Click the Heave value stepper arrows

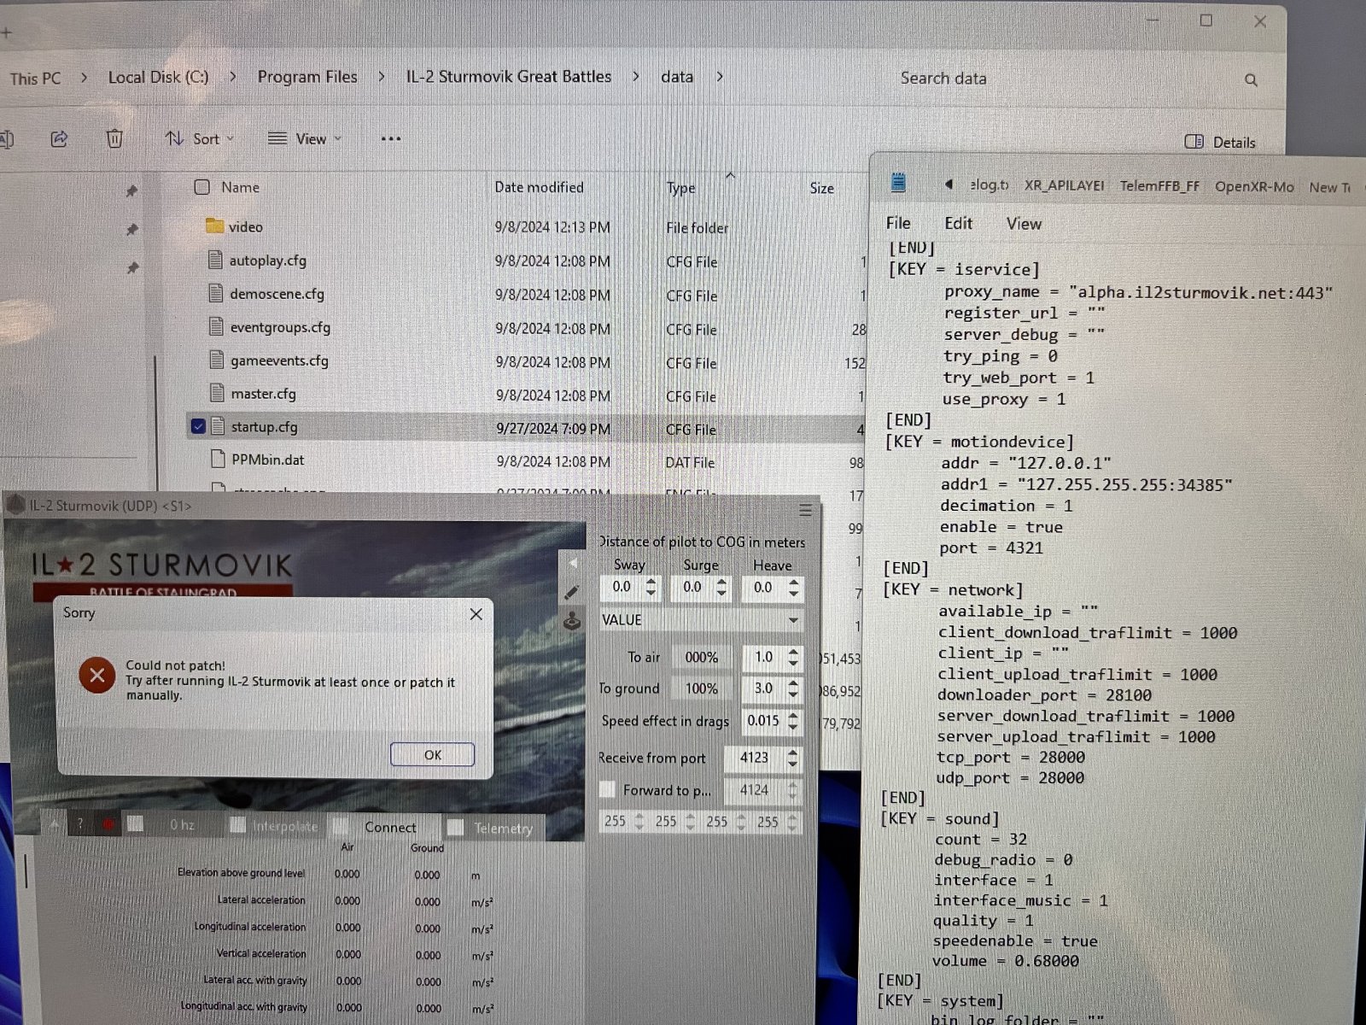point(794,588)
